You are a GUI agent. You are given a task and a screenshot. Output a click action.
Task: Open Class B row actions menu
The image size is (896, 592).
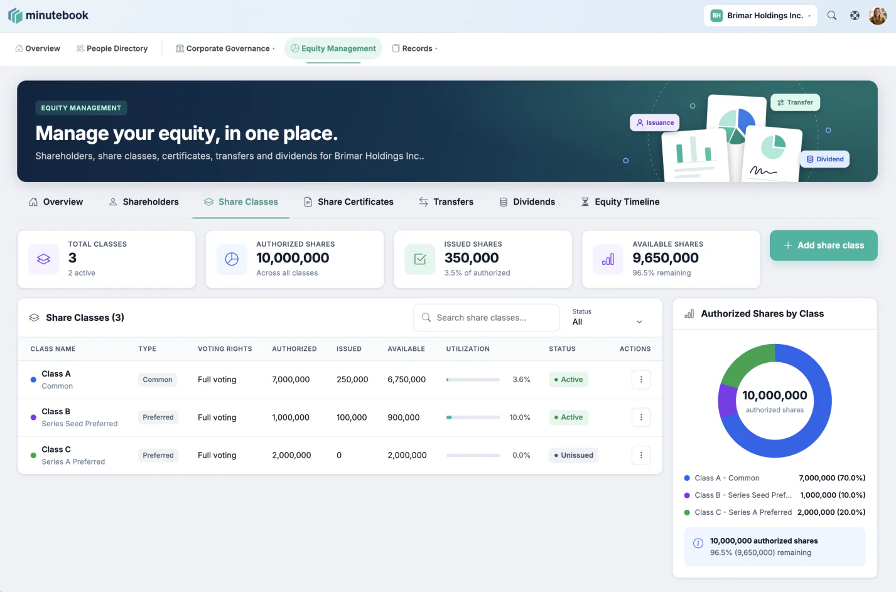click(x=641, y=417)
